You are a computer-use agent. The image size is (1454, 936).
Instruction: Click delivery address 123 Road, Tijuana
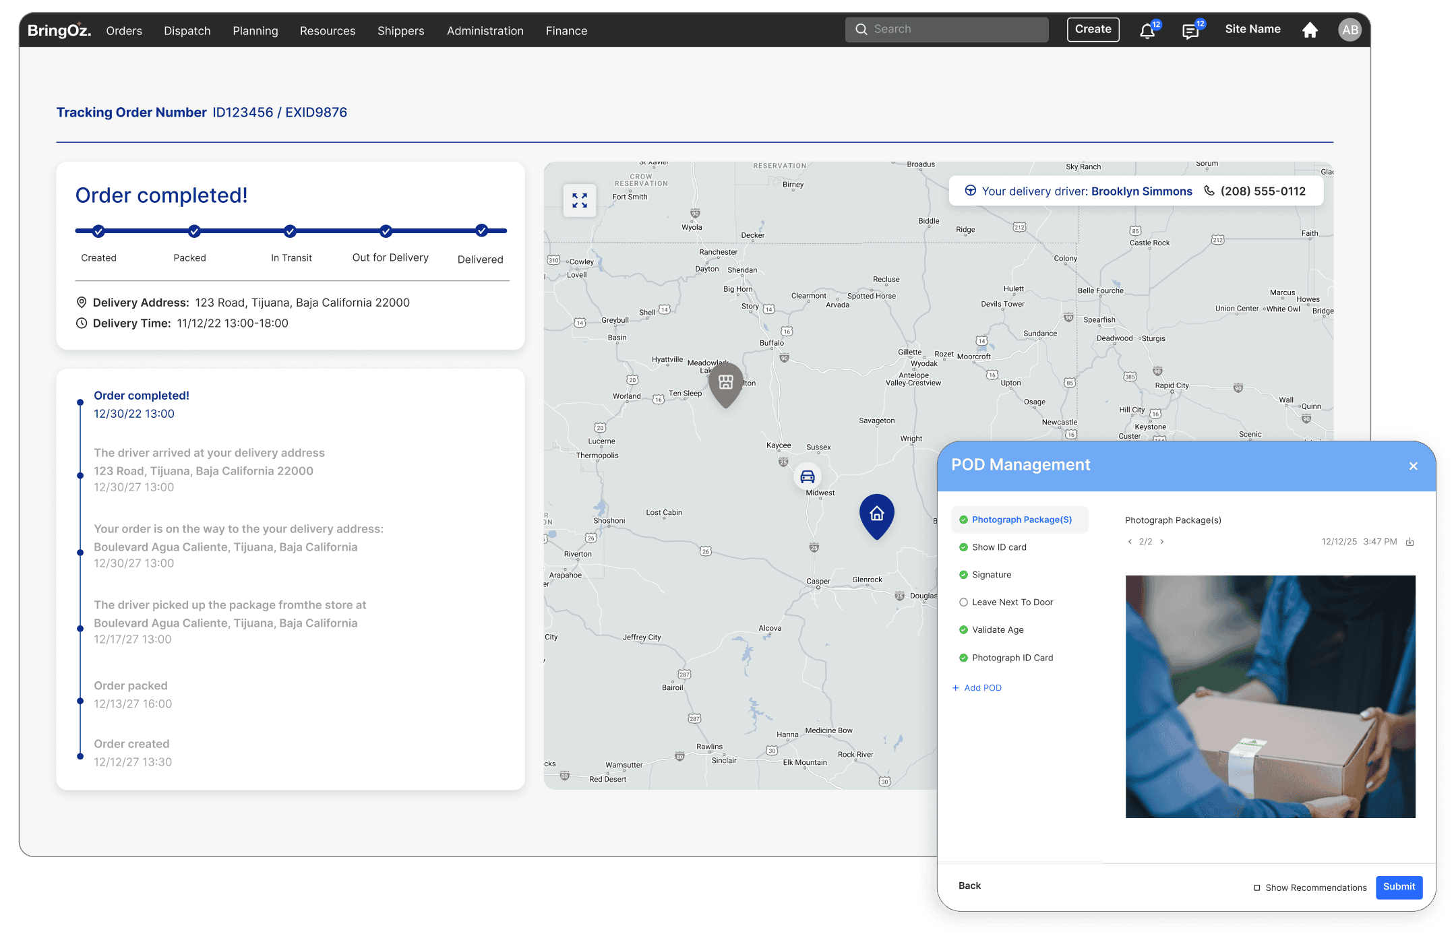(303, 303)
